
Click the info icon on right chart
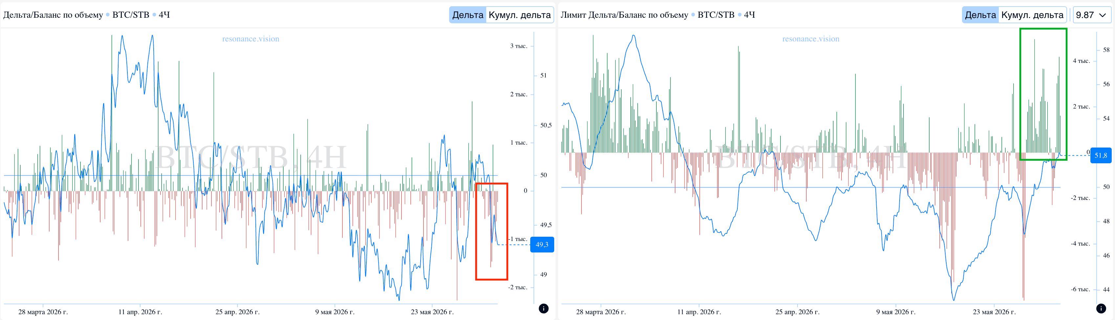pos(1101,308)
